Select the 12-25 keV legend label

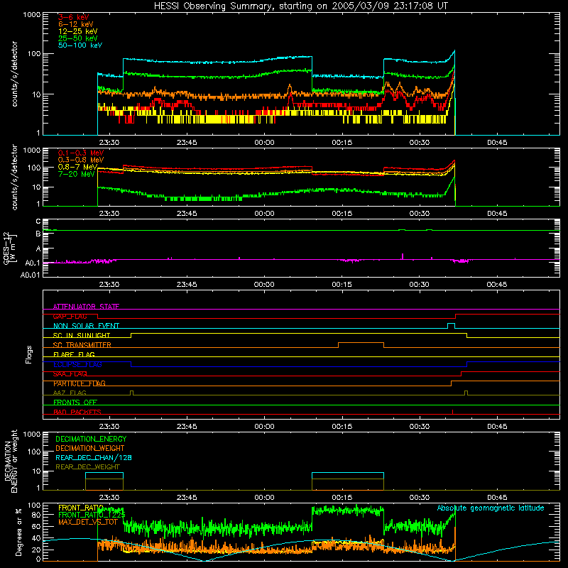point(78,31)
